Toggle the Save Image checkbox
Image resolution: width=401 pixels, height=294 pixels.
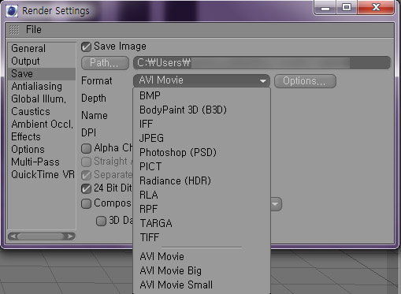[x=86, y=47]
